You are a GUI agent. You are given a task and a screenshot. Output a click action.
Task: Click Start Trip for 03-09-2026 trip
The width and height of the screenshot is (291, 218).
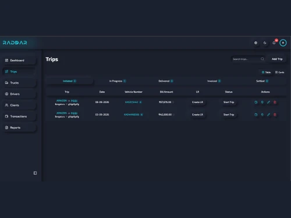[229, 115]
